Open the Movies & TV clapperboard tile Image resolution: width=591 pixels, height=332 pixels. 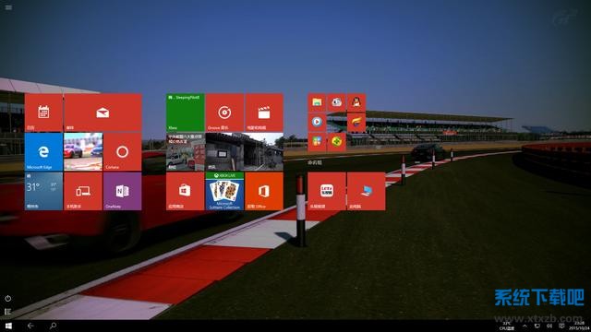tap(264, 113)
